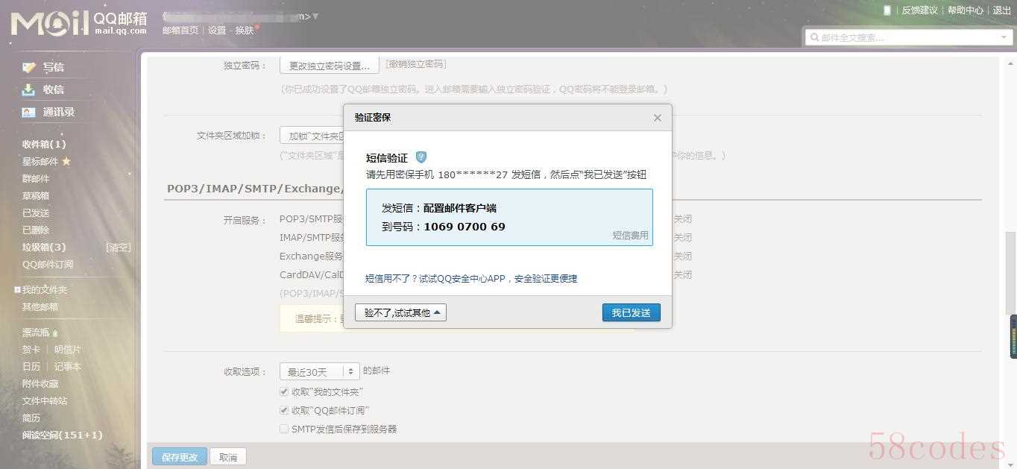Open the 最近30天 dropdown
Image resolution: width=1017 pixels, height=469 pixels.
coord(319,371)
